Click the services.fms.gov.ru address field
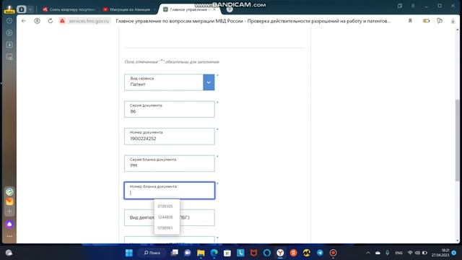462x260 pixels. (89, 21)
